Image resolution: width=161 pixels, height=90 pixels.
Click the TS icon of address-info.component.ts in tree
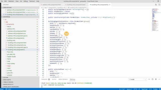pos(7,38)
